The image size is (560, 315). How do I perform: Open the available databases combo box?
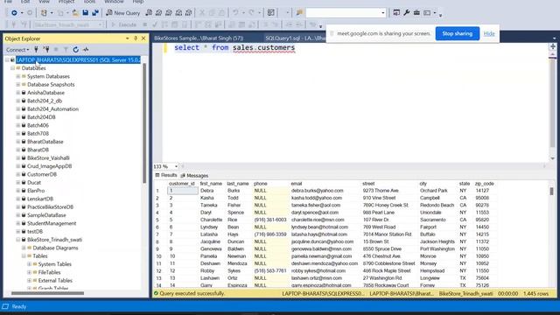tap(68, 24)
